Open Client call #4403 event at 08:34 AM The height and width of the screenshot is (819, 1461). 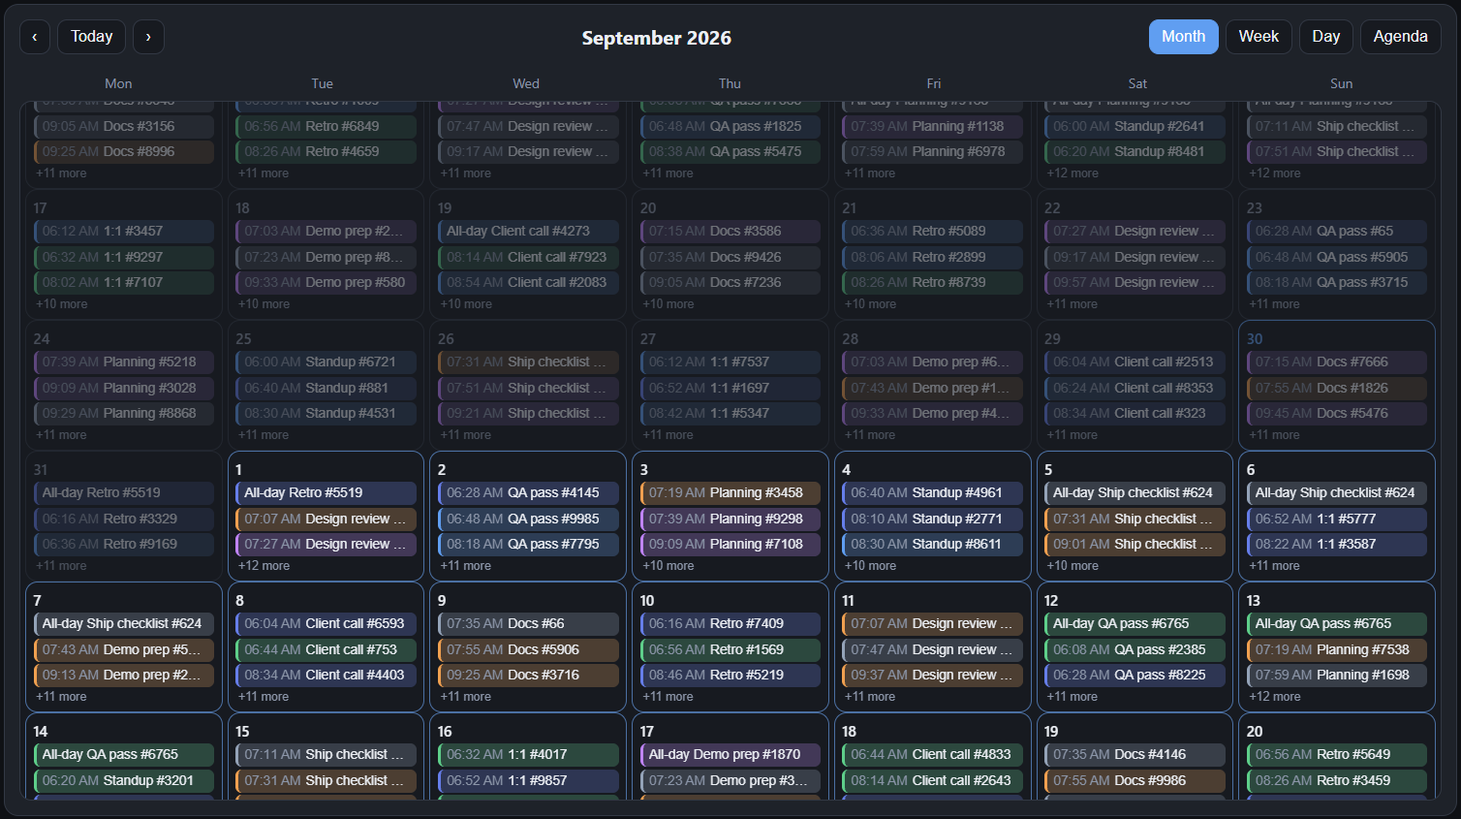point(326,675)
